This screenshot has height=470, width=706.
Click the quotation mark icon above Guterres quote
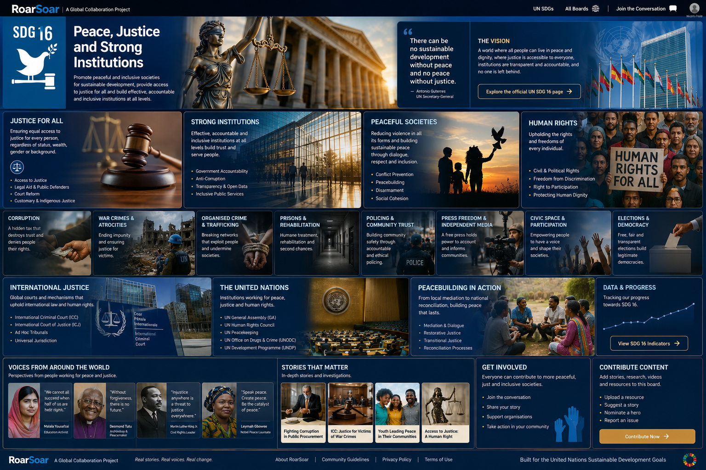(408, 32)
